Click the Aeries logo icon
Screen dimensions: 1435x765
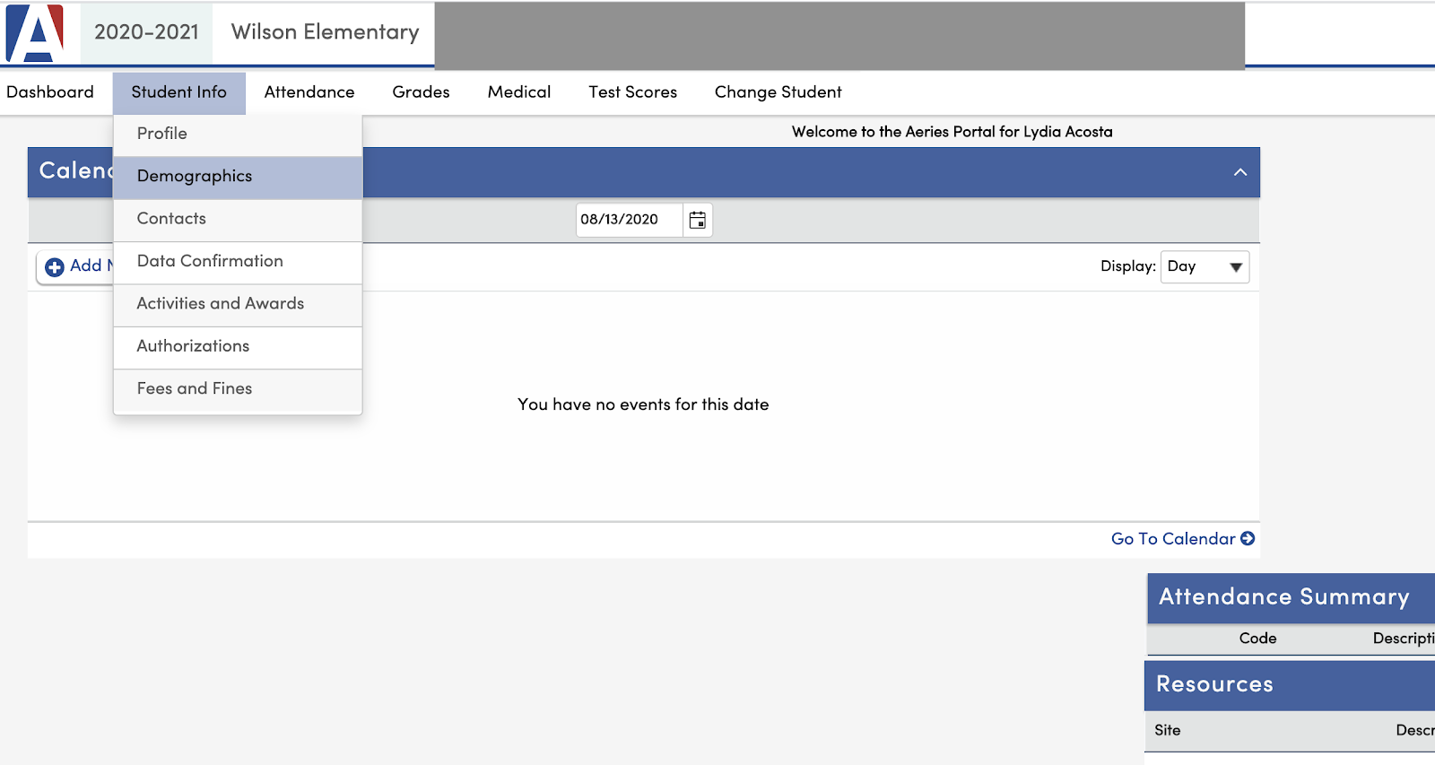click(x=36, y=32)
